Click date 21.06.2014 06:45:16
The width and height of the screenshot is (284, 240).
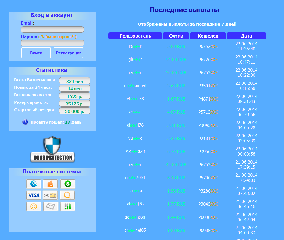click(246, 204)
